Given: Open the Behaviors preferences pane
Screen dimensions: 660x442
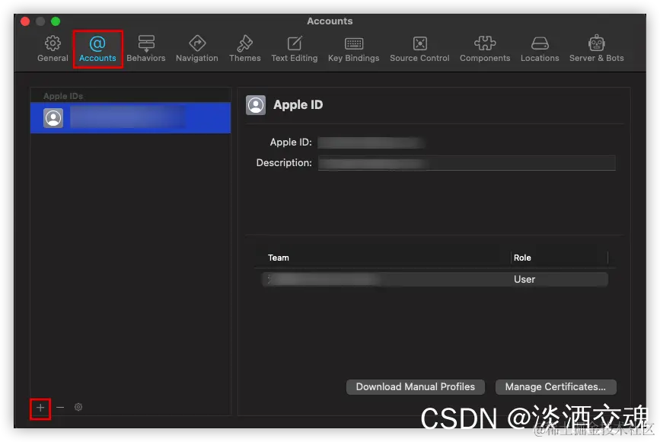Looking at the screenshot, I should 145,49.
